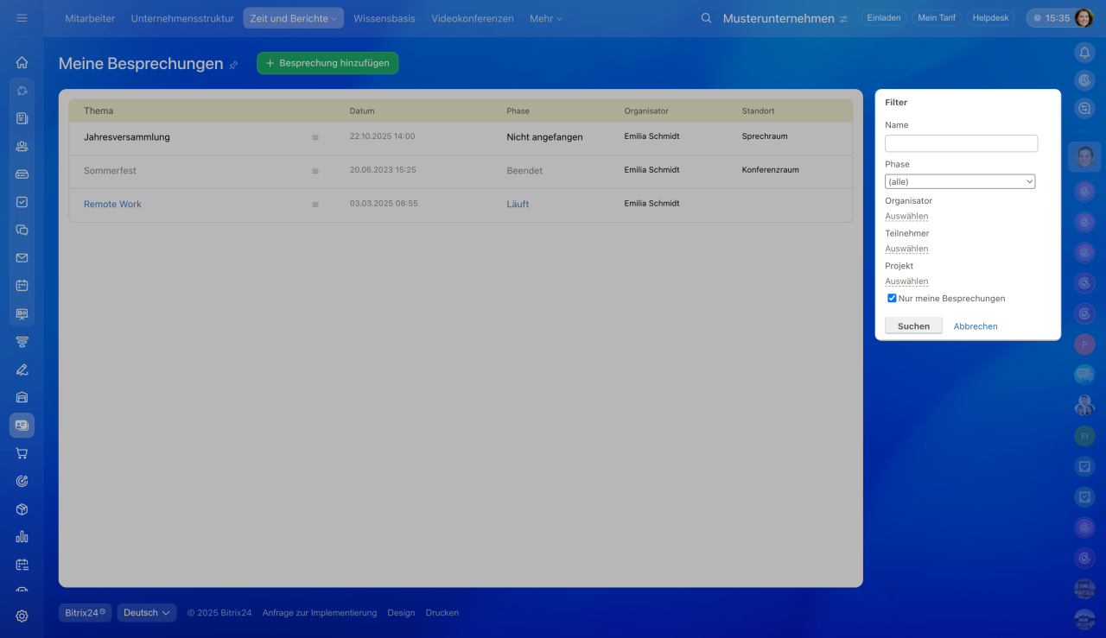
Task: Open the shopping cart icon in sidebar
Action: coord(22,453)
